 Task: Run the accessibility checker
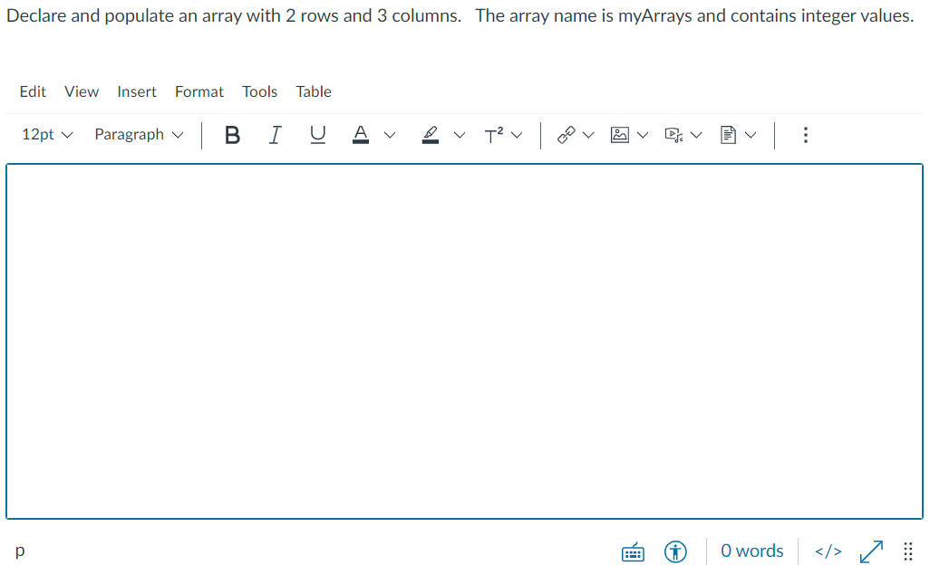(x=675, y=551)
